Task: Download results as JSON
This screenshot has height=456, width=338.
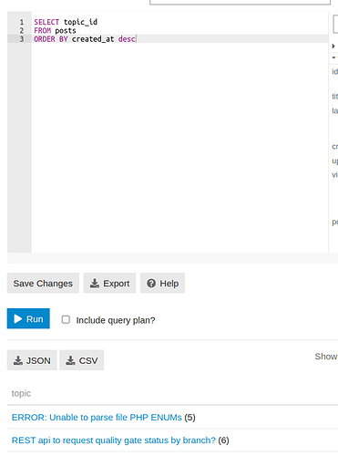Action: (x=32, y=360)
